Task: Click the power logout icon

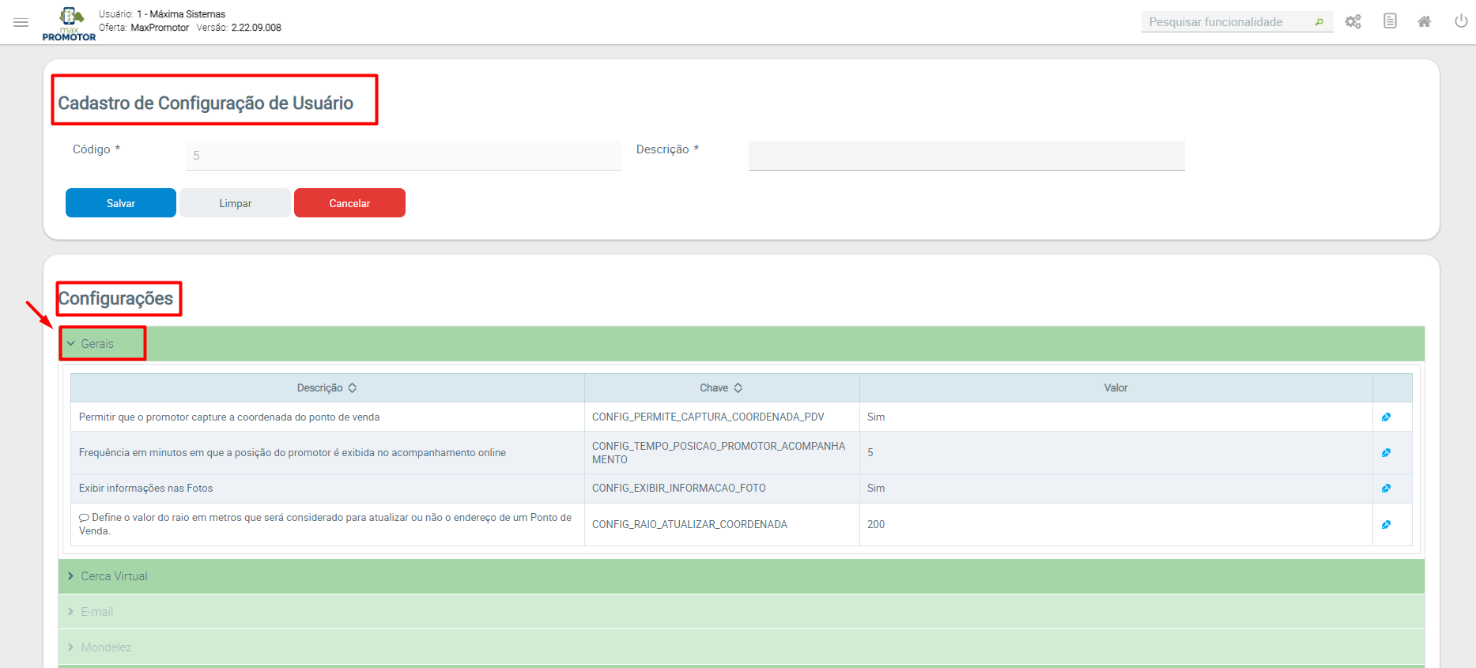Action: (x=1460, y=21)
